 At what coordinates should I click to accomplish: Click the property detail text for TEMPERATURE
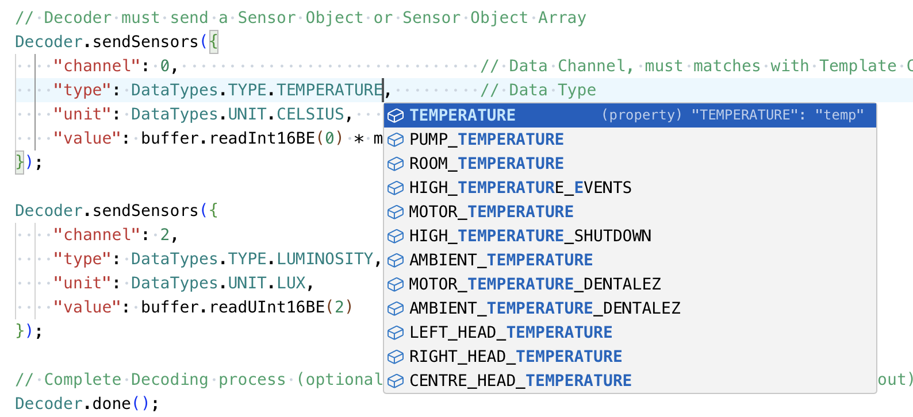[x=732, y=115]
